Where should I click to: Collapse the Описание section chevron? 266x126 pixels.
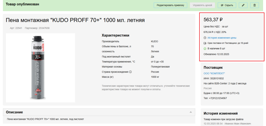coord(191,112)
